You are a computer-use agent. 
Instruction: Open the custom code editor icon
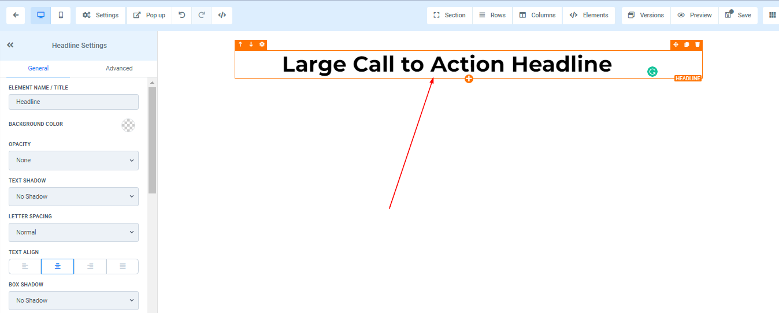(222, 16)
